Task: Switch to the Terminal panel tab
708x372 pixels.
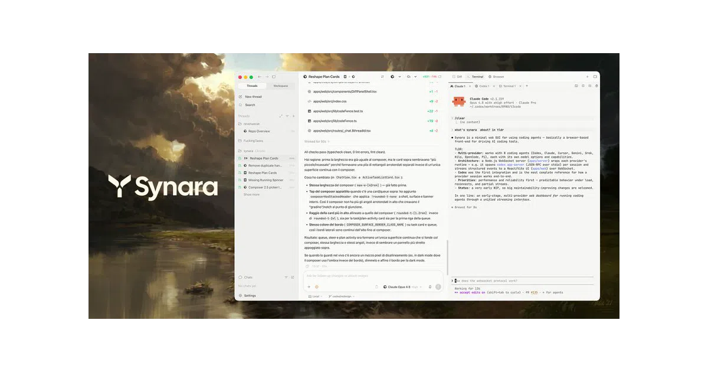Action: (475, 77)
